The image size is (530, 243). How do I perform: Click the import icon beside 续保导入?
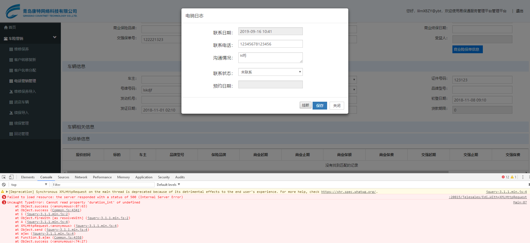click(x=11, y=113)
